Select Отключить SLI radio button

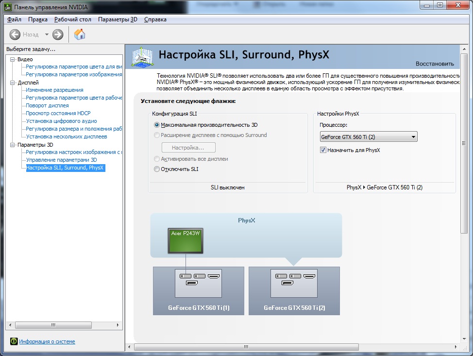click(157, 169)
